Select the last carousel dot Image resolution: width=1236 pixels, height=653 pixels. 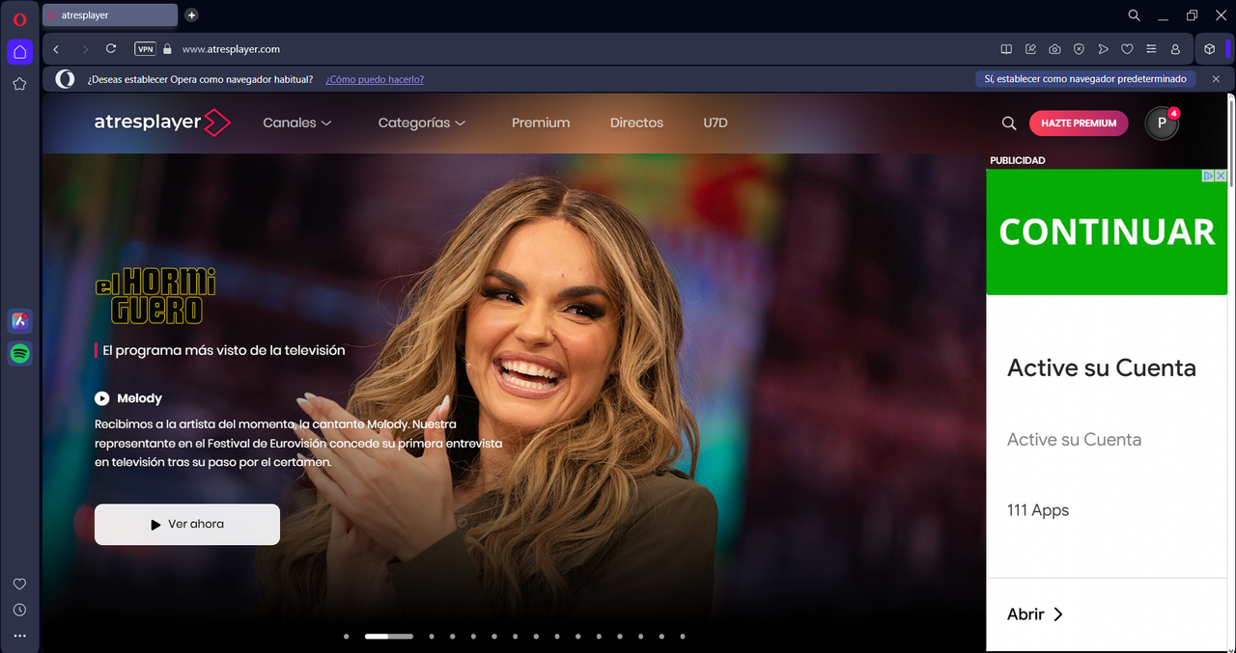click(683, 637)
